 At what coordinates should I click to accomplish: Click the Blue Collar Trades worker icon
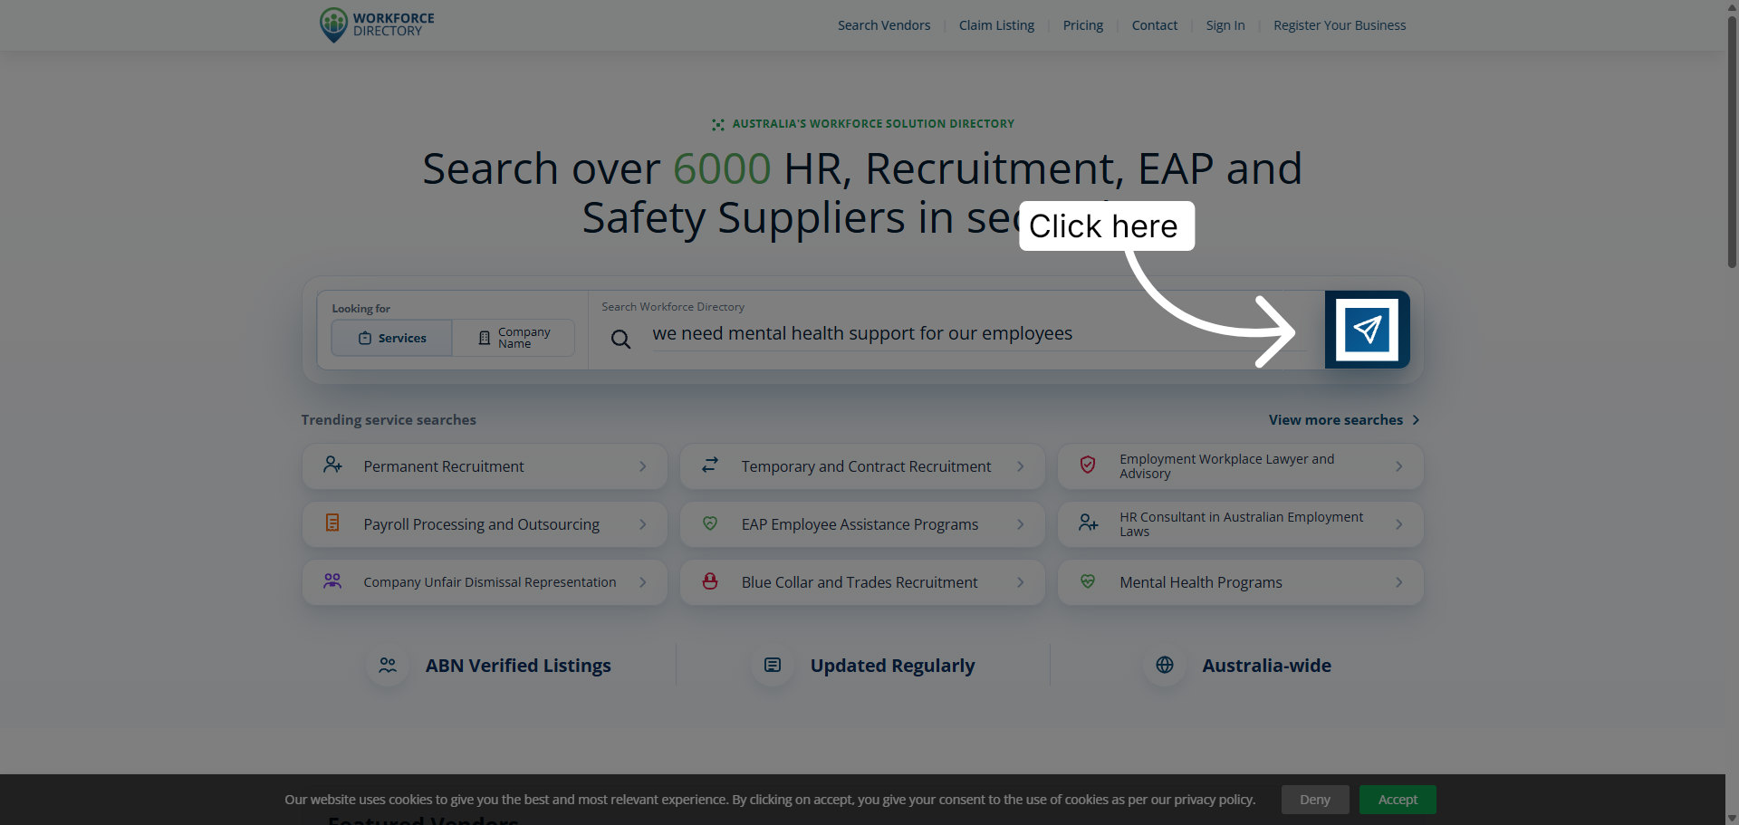[710, 581]
